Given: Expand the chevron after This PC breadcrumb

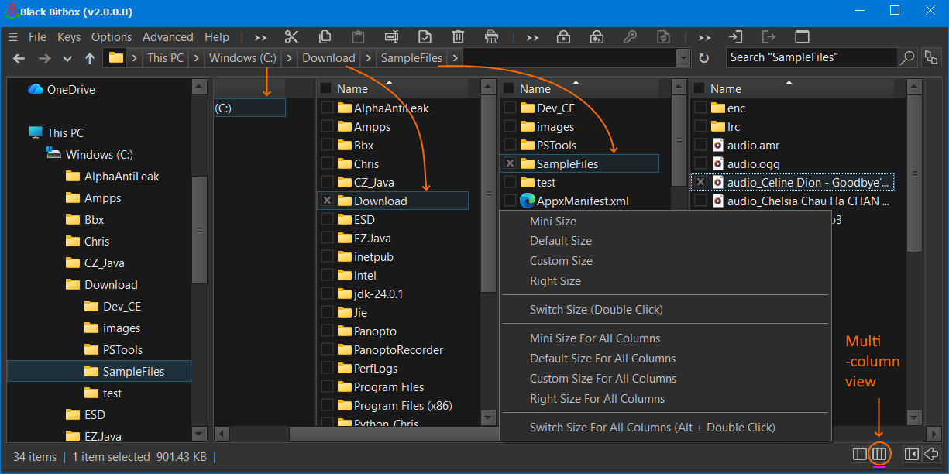Looking at the screenshot, I should pyautogui.click(x=195, y=58).
